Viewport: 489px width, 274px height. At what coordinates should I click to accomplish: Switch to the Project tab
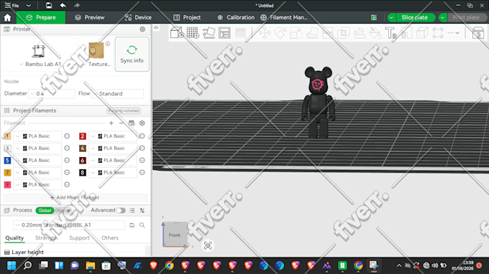[x=187, y=18]
